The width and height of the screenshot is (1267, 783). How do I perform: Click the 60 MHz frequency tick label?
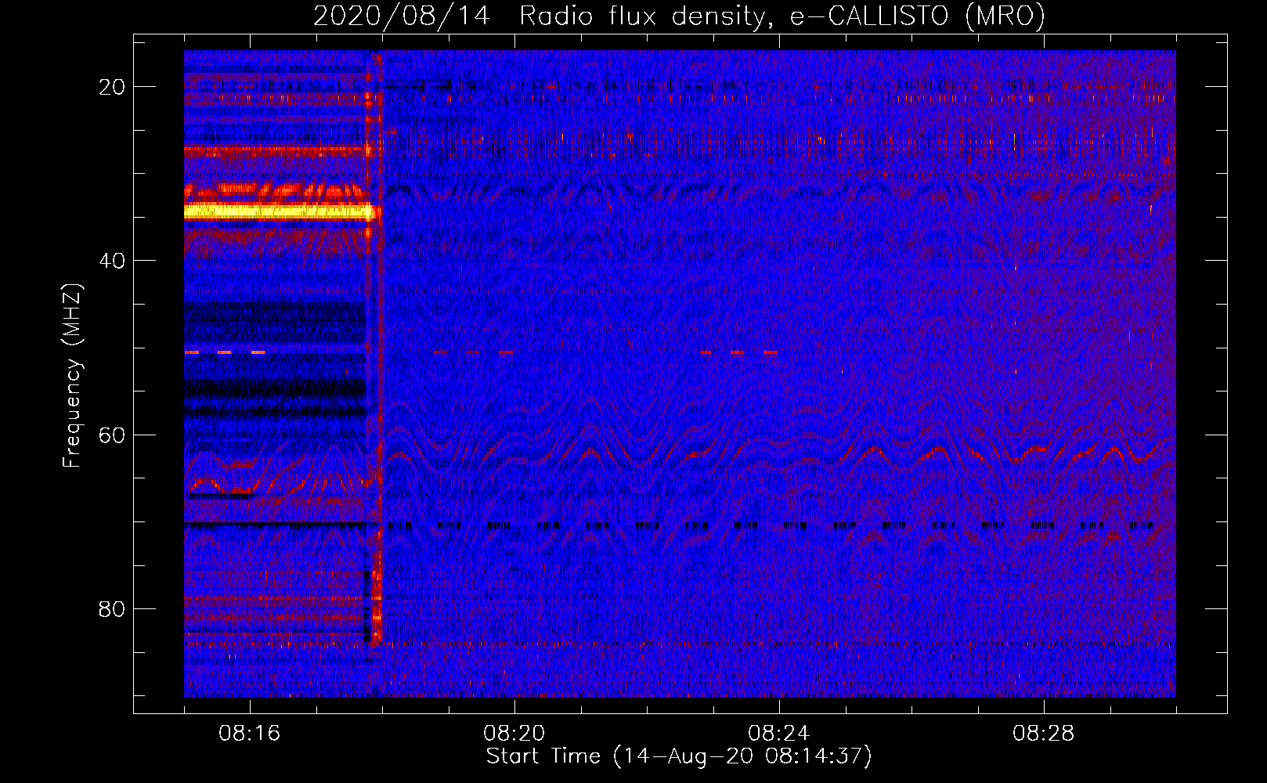pyautogui.click(x=112, y=435)
